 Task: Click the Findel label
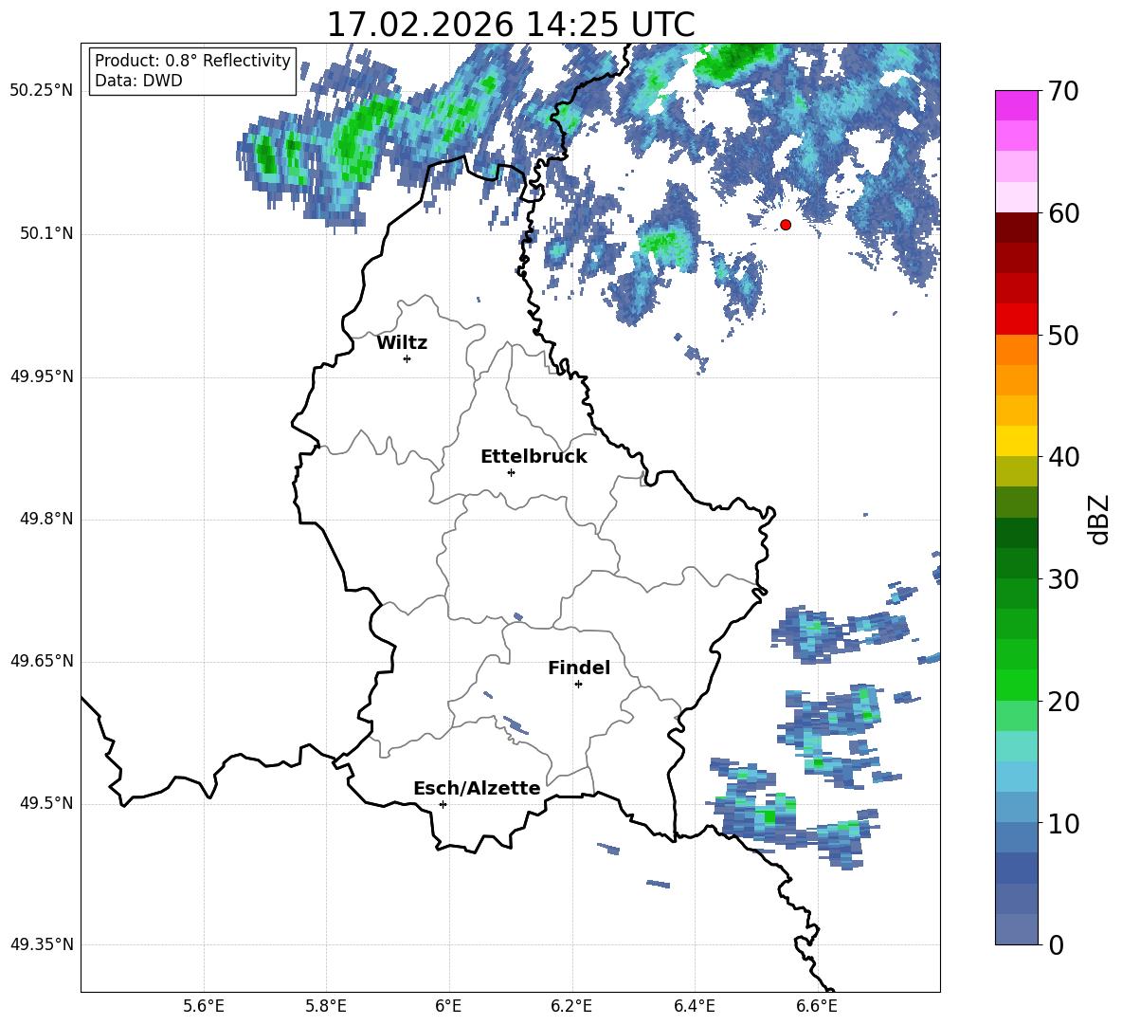coord(579,668)
